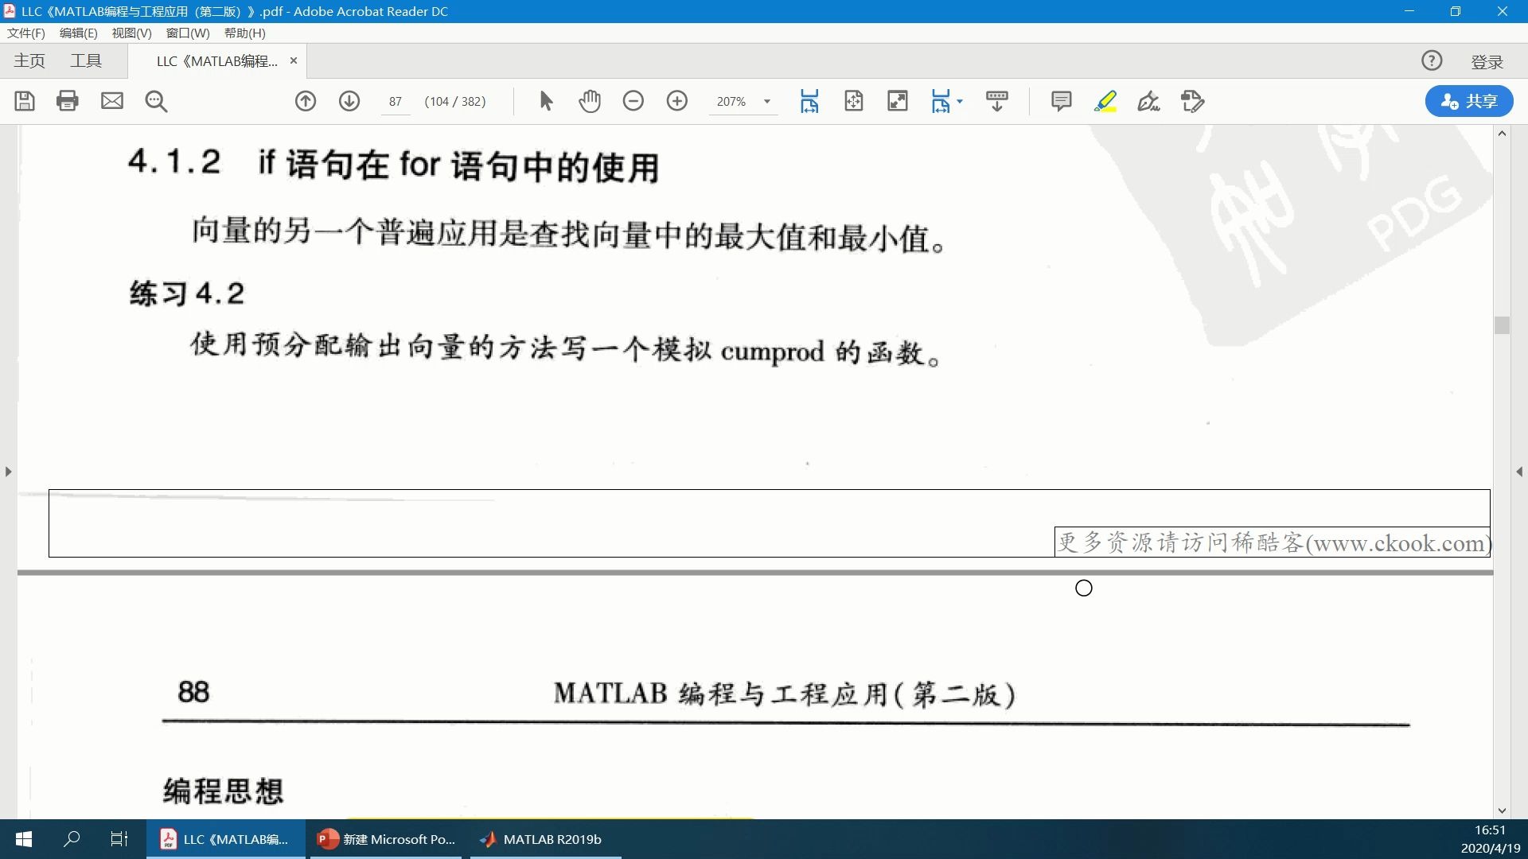Select the highlight text tool

tap(1105, 101)
